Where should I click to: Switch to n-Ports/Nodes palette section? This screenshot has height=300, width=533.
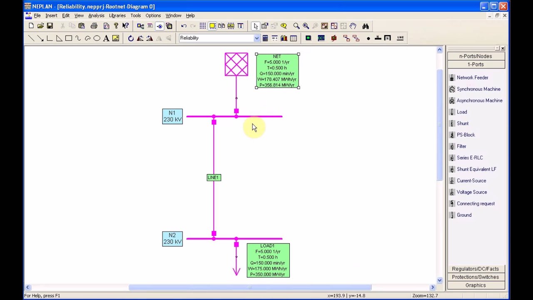click(476, 56)
